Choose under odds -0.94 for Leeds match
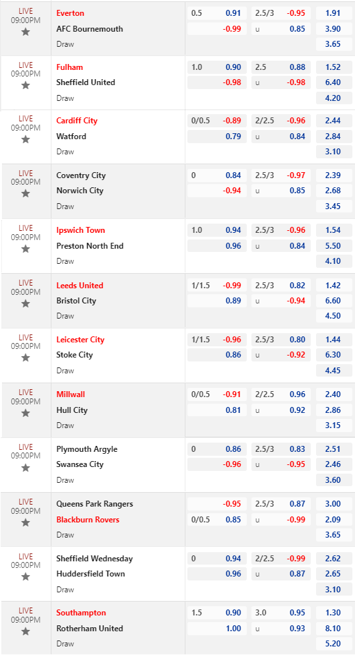355x655 pixels. (296, 301)
